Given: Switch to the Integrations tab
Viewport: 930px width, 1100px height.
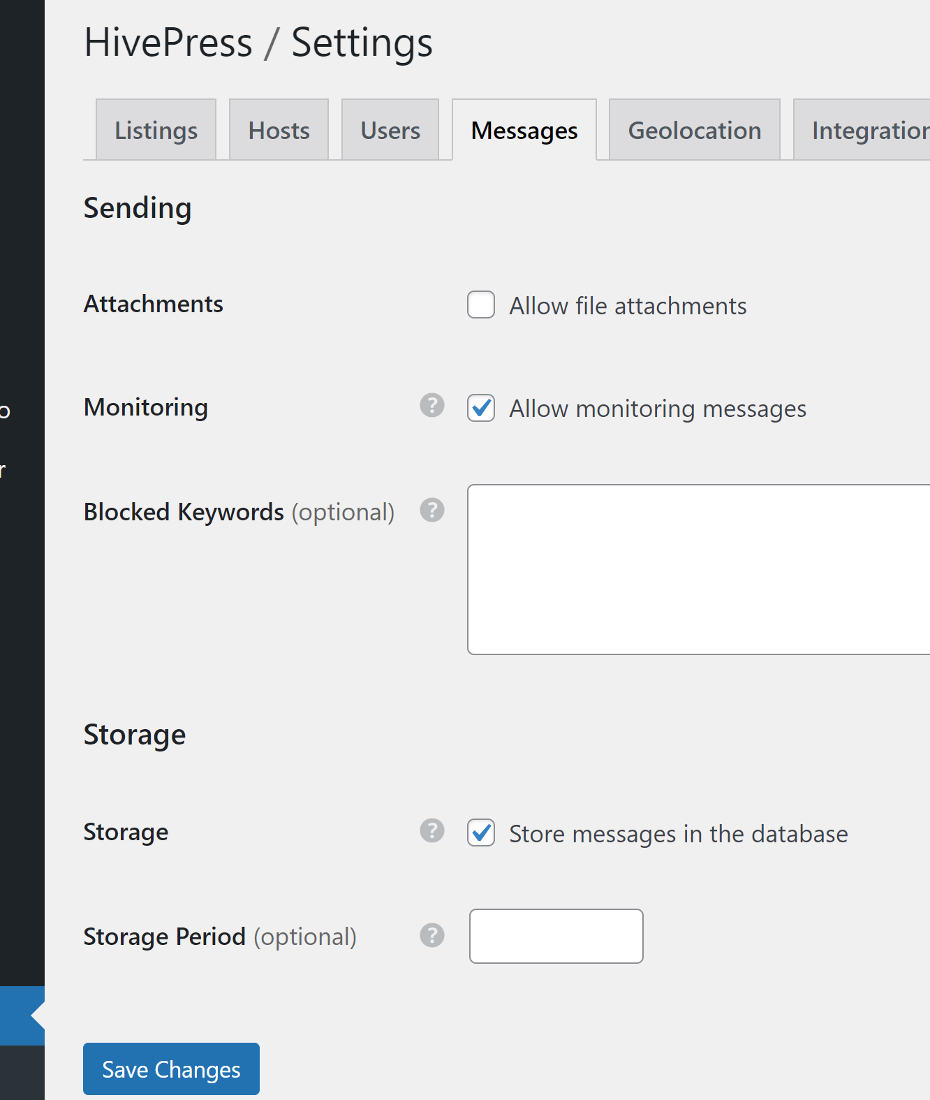Looking at the screenshot, I should 862,130.
